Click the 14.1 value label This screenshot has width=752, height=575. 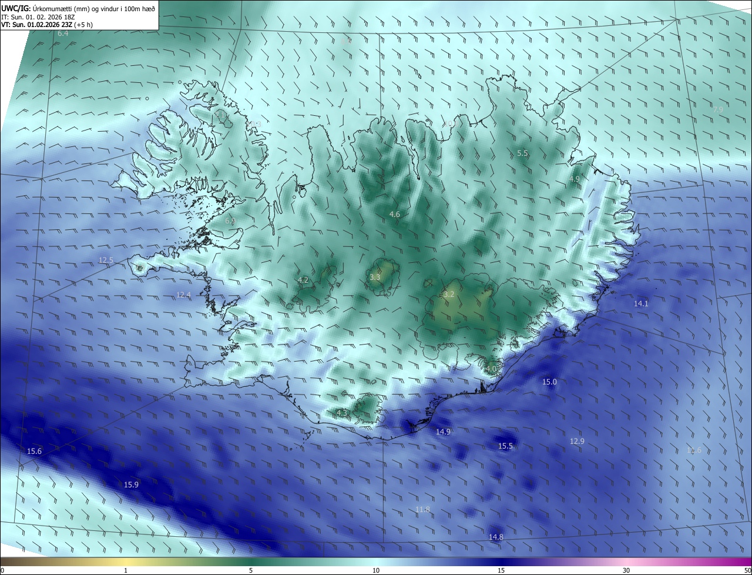click(x=641, y=304)
